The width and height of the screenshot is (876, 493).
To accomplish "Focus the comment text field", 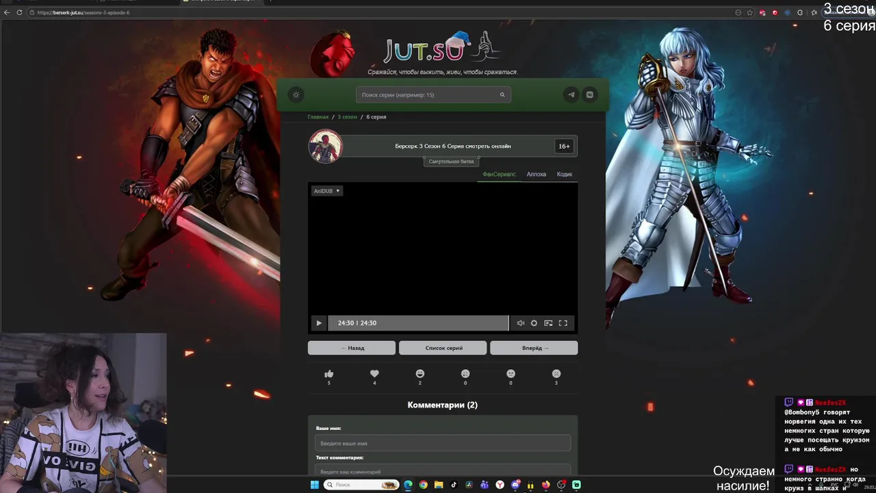I will (443, 471).
